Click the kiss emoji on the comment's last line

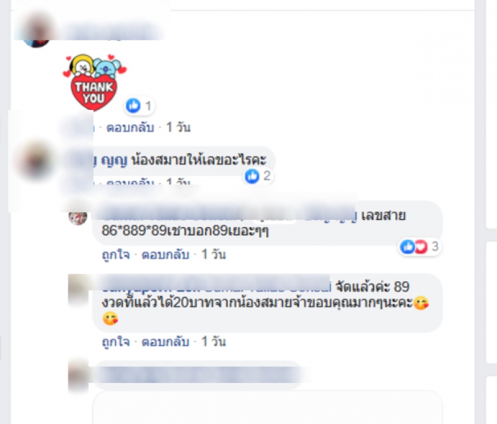[x=110, y=318]
